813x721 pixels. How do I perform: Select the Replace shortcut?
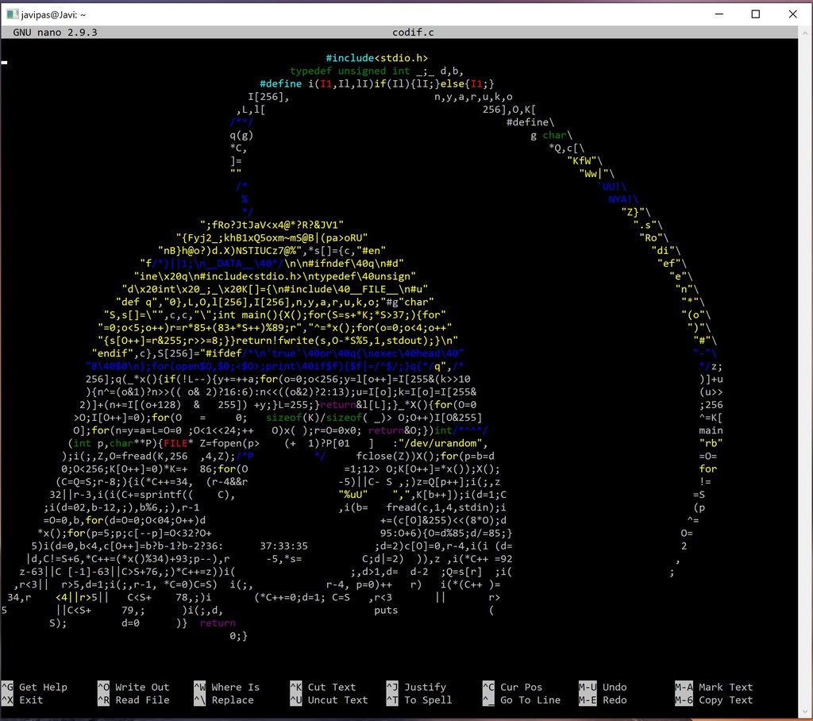(x=233, y=700)
